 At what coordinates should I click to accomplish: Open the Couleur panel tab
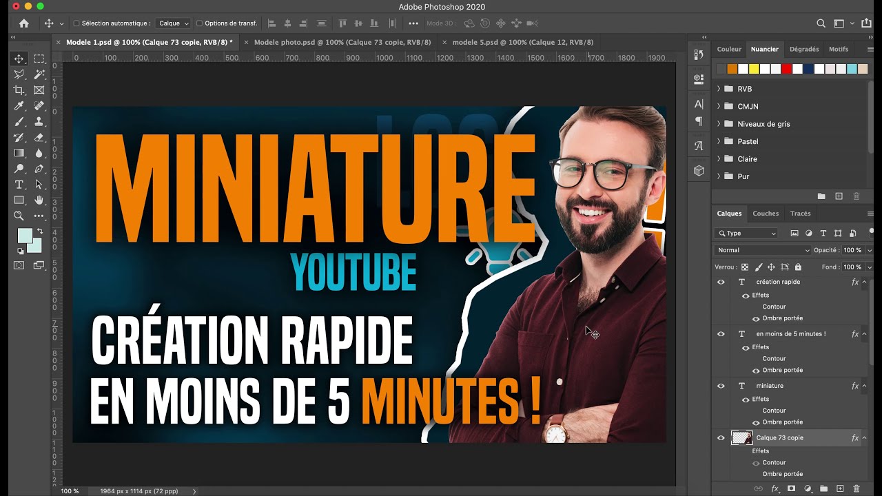729,49
